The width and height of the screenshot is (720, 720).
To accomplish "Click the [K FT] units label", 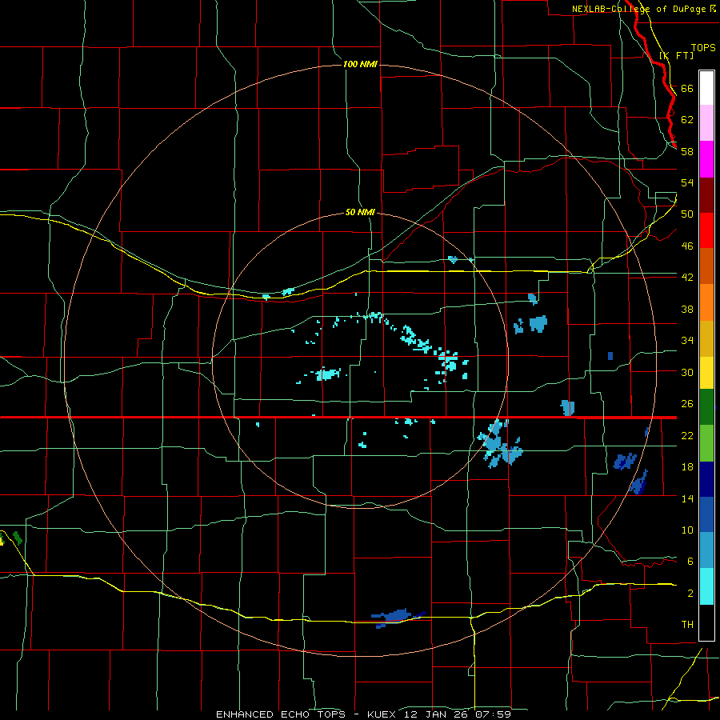I will click(x=676, y=55).
